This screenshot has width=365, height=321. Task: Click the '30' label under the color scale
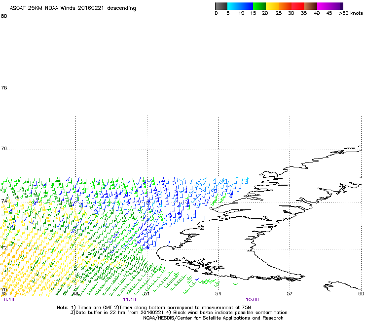(291, 13)
